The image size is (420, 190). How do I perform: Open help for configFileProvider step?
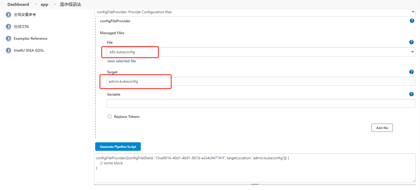coord(412,21)
